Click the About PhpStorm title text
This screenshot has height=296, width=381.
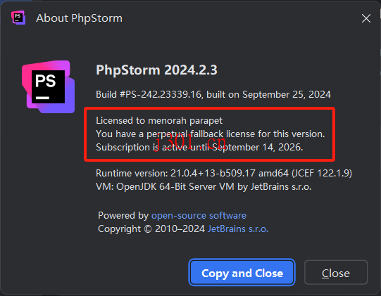click(79, 18)
